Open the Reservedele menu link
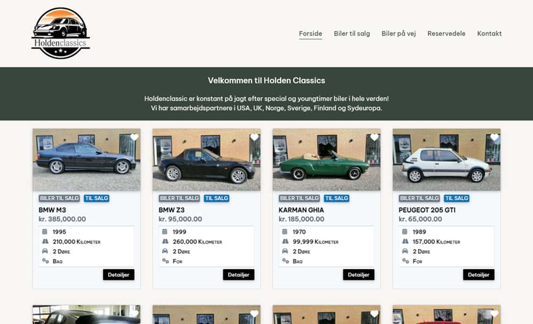Viewport: 533px width, 324px height. pos(446,34)
